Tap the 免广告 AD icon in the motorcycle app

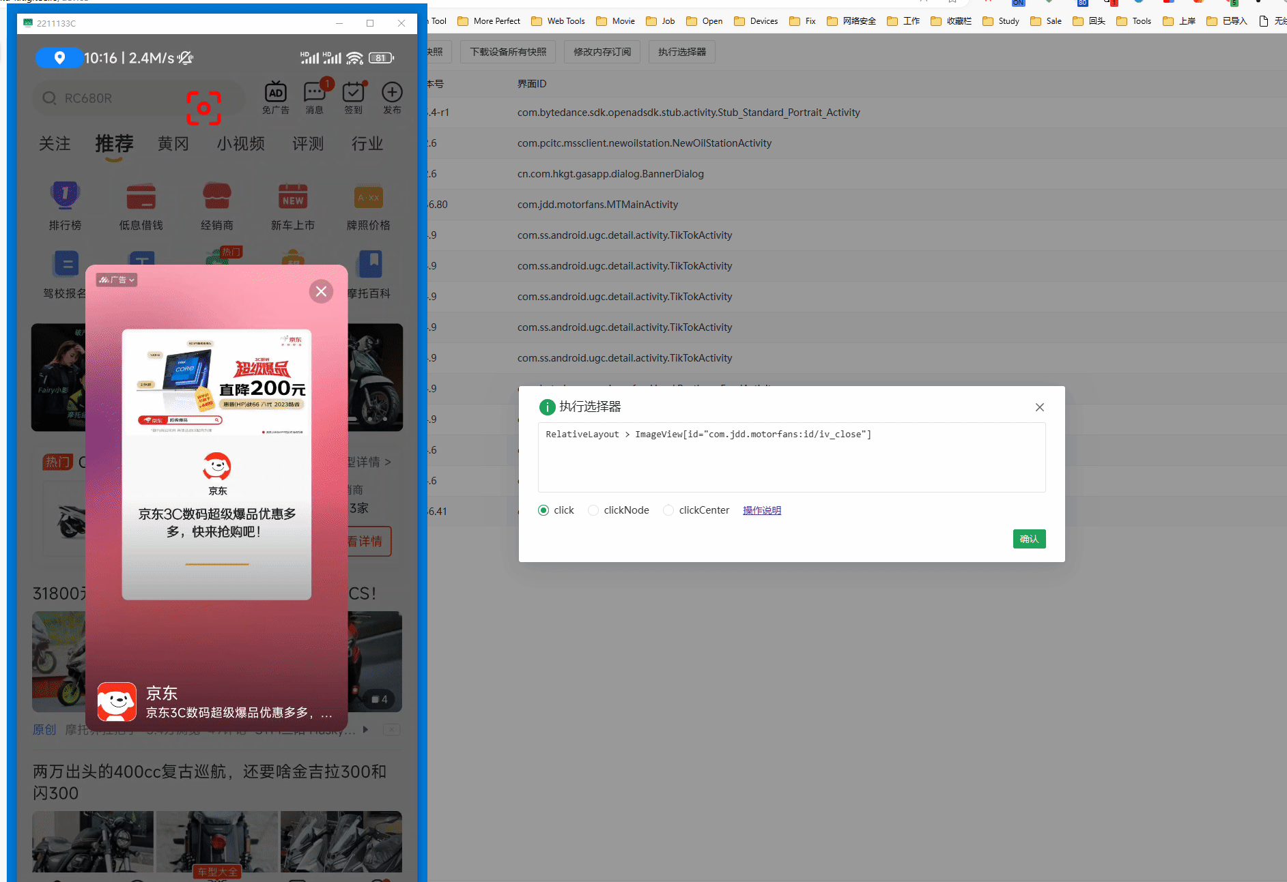pos(276,98)
